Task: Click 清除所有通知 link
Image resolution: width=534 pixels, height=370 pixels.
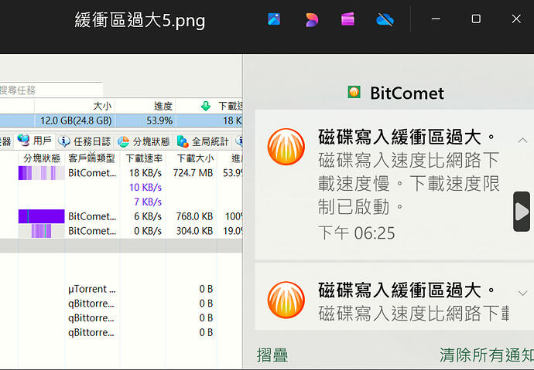Action: click(487, 355)
